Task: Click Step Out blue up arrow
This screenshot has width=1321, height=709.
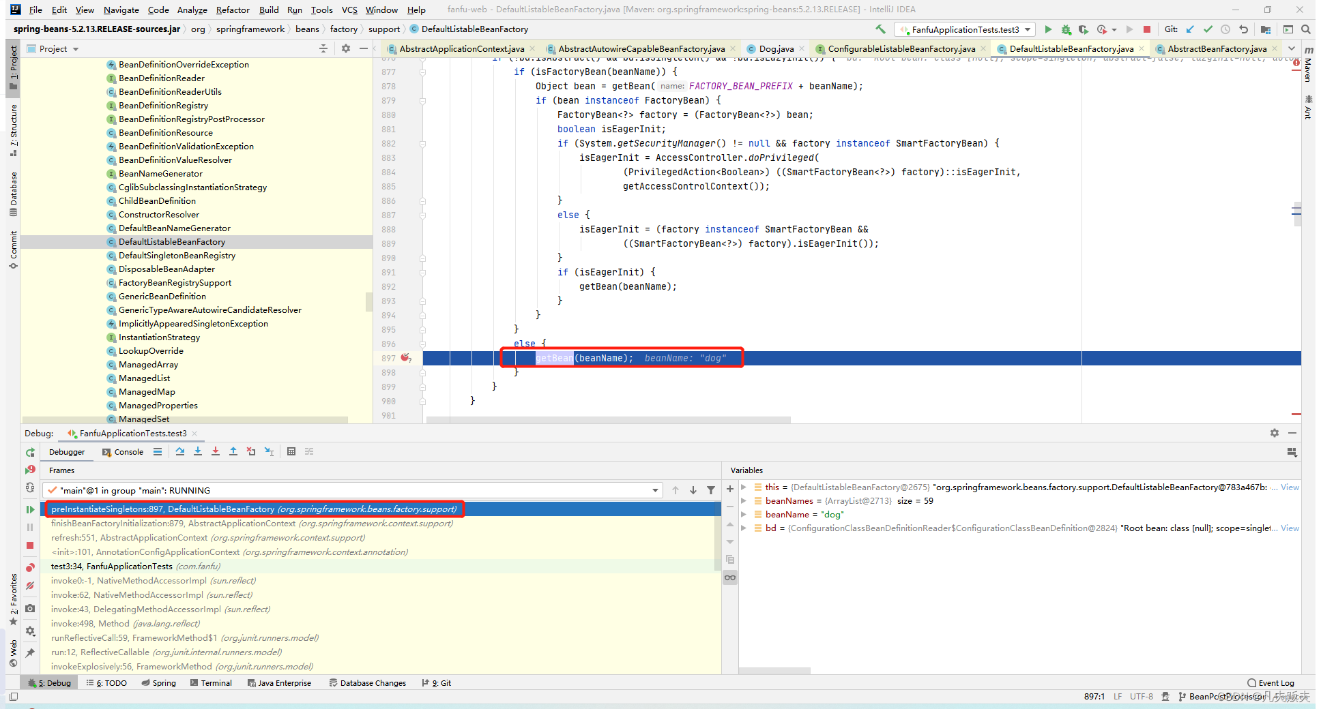Action: click(233, 451)
